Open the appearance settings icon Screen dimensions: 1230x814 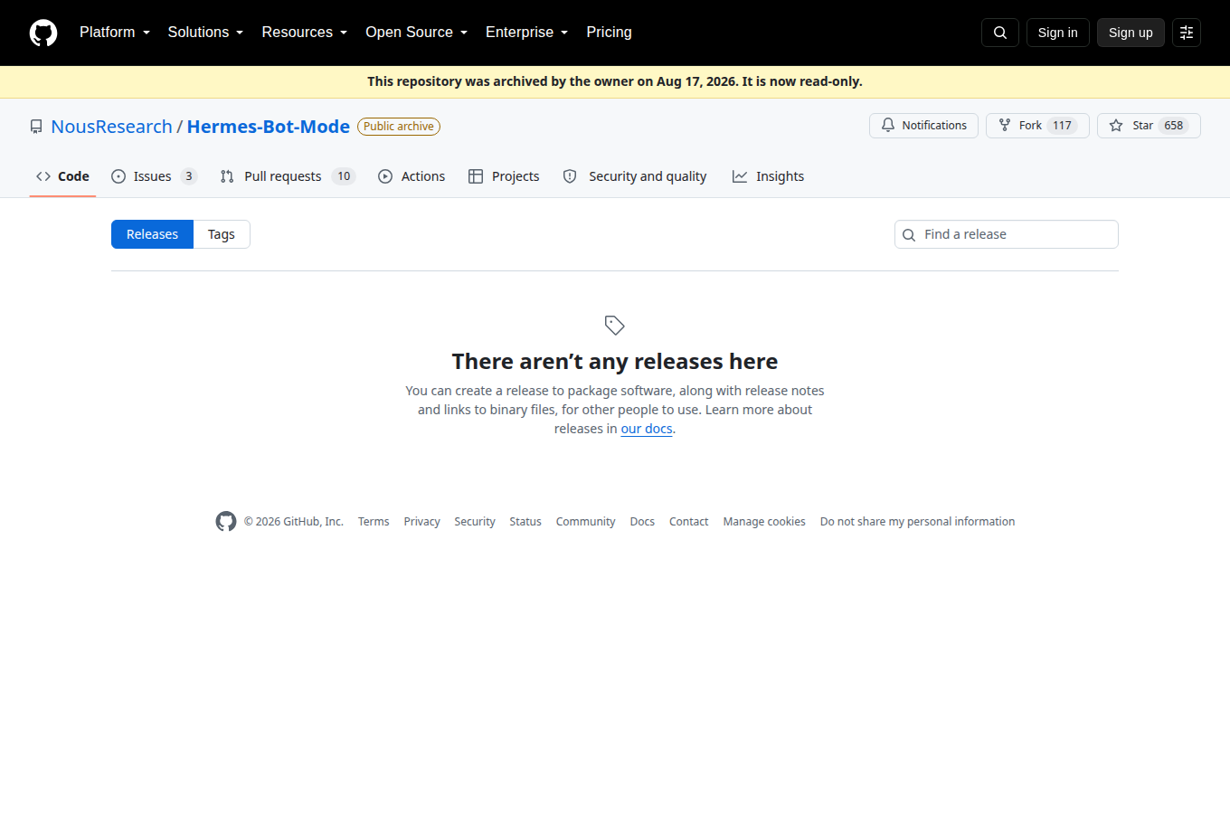pyautogui.click(x=1187, y=33)
